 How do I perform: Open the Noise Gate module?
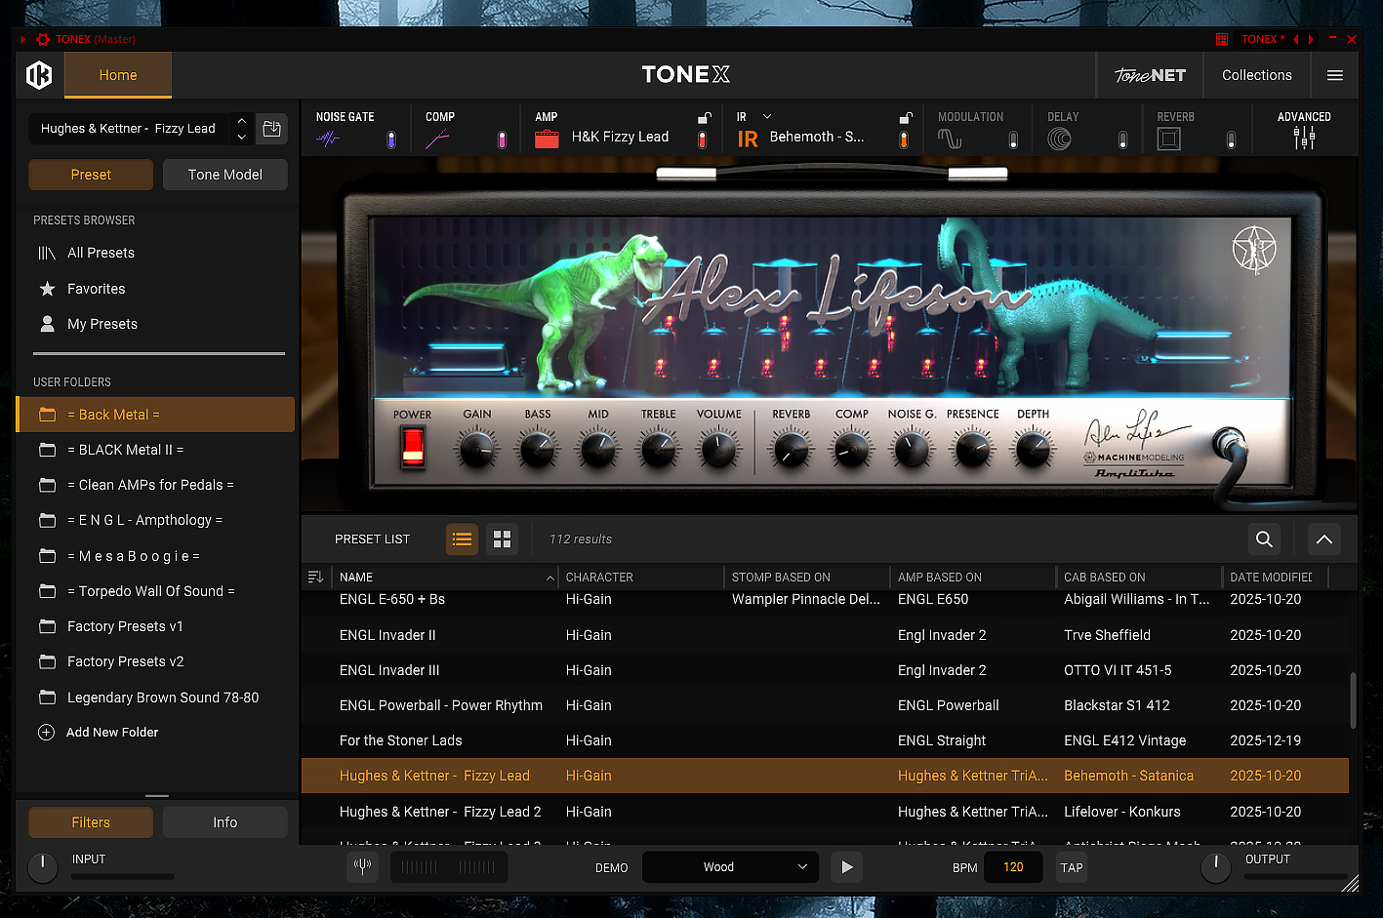click(328, 139)
